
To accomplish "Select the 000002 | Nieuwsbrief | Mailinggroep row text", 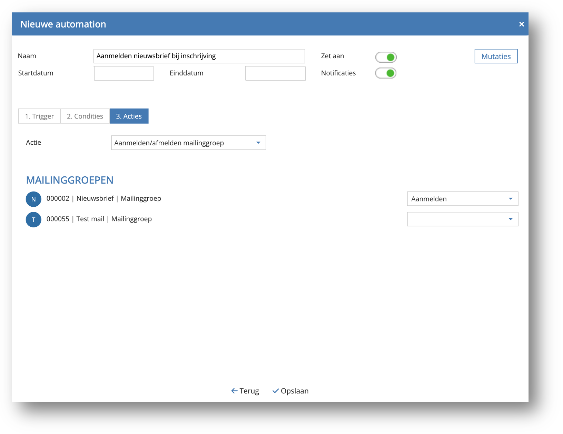I will [x=104, y=198].
